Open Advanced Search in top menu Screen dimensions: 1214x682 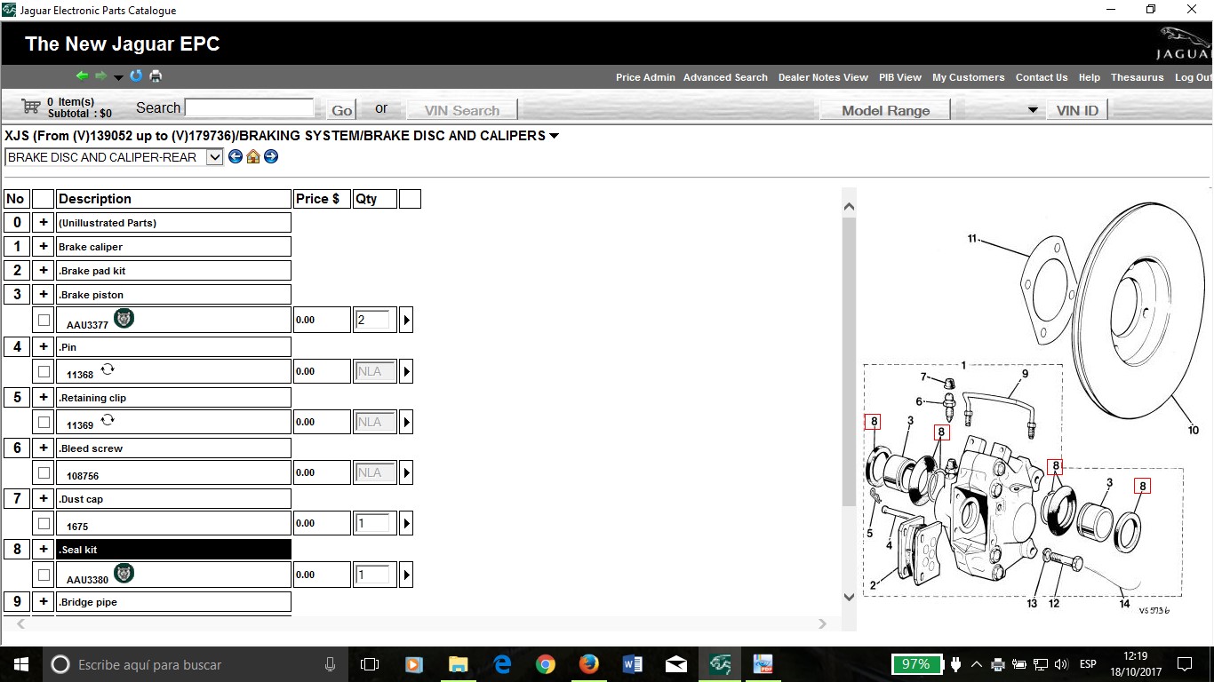click(x=725, y=77)
